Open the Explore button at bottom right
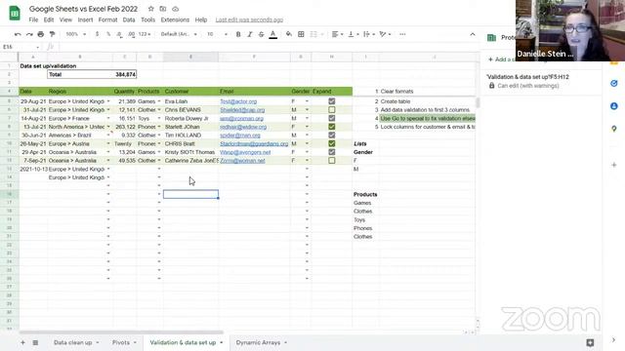625x351 pixels. 590,342
